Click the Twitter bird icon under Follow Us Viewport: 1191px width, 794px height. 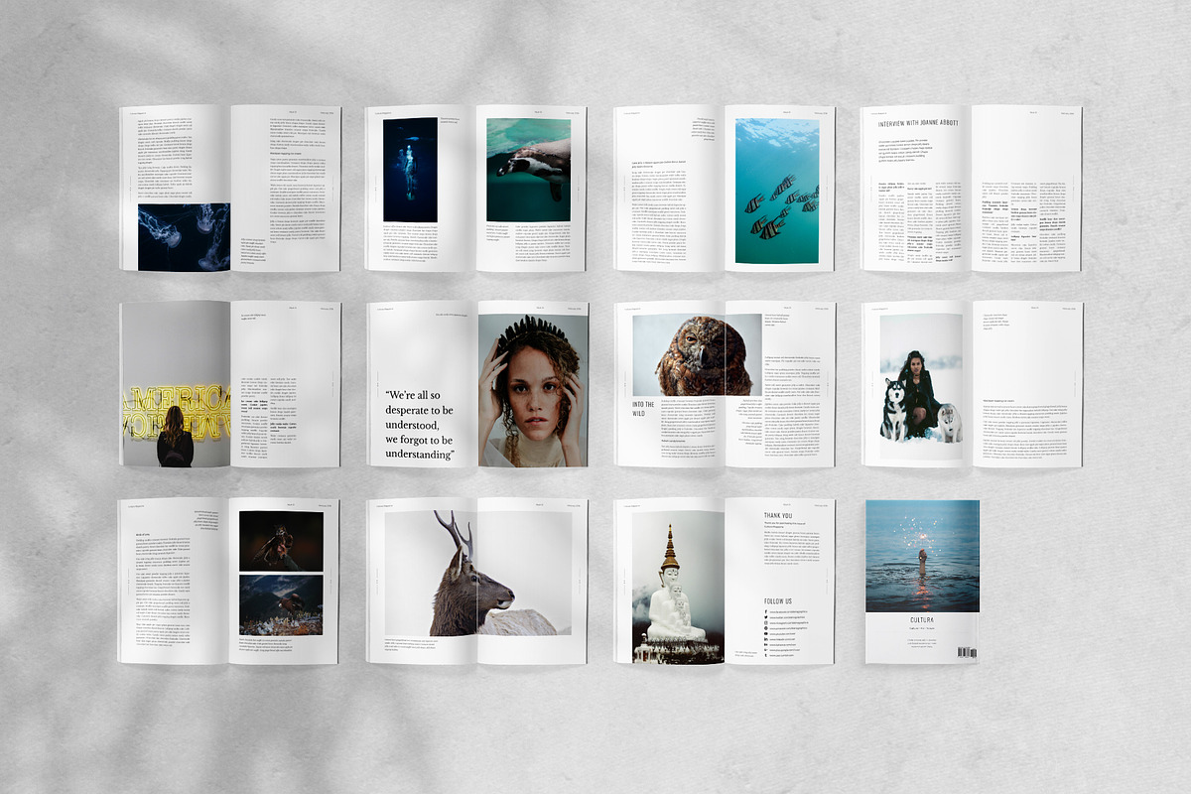(766, 617)
